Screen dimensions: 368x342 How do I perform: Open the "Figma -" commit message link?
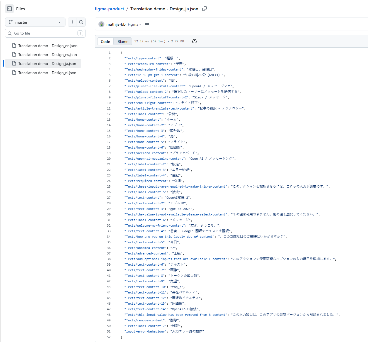coord(134,24)
